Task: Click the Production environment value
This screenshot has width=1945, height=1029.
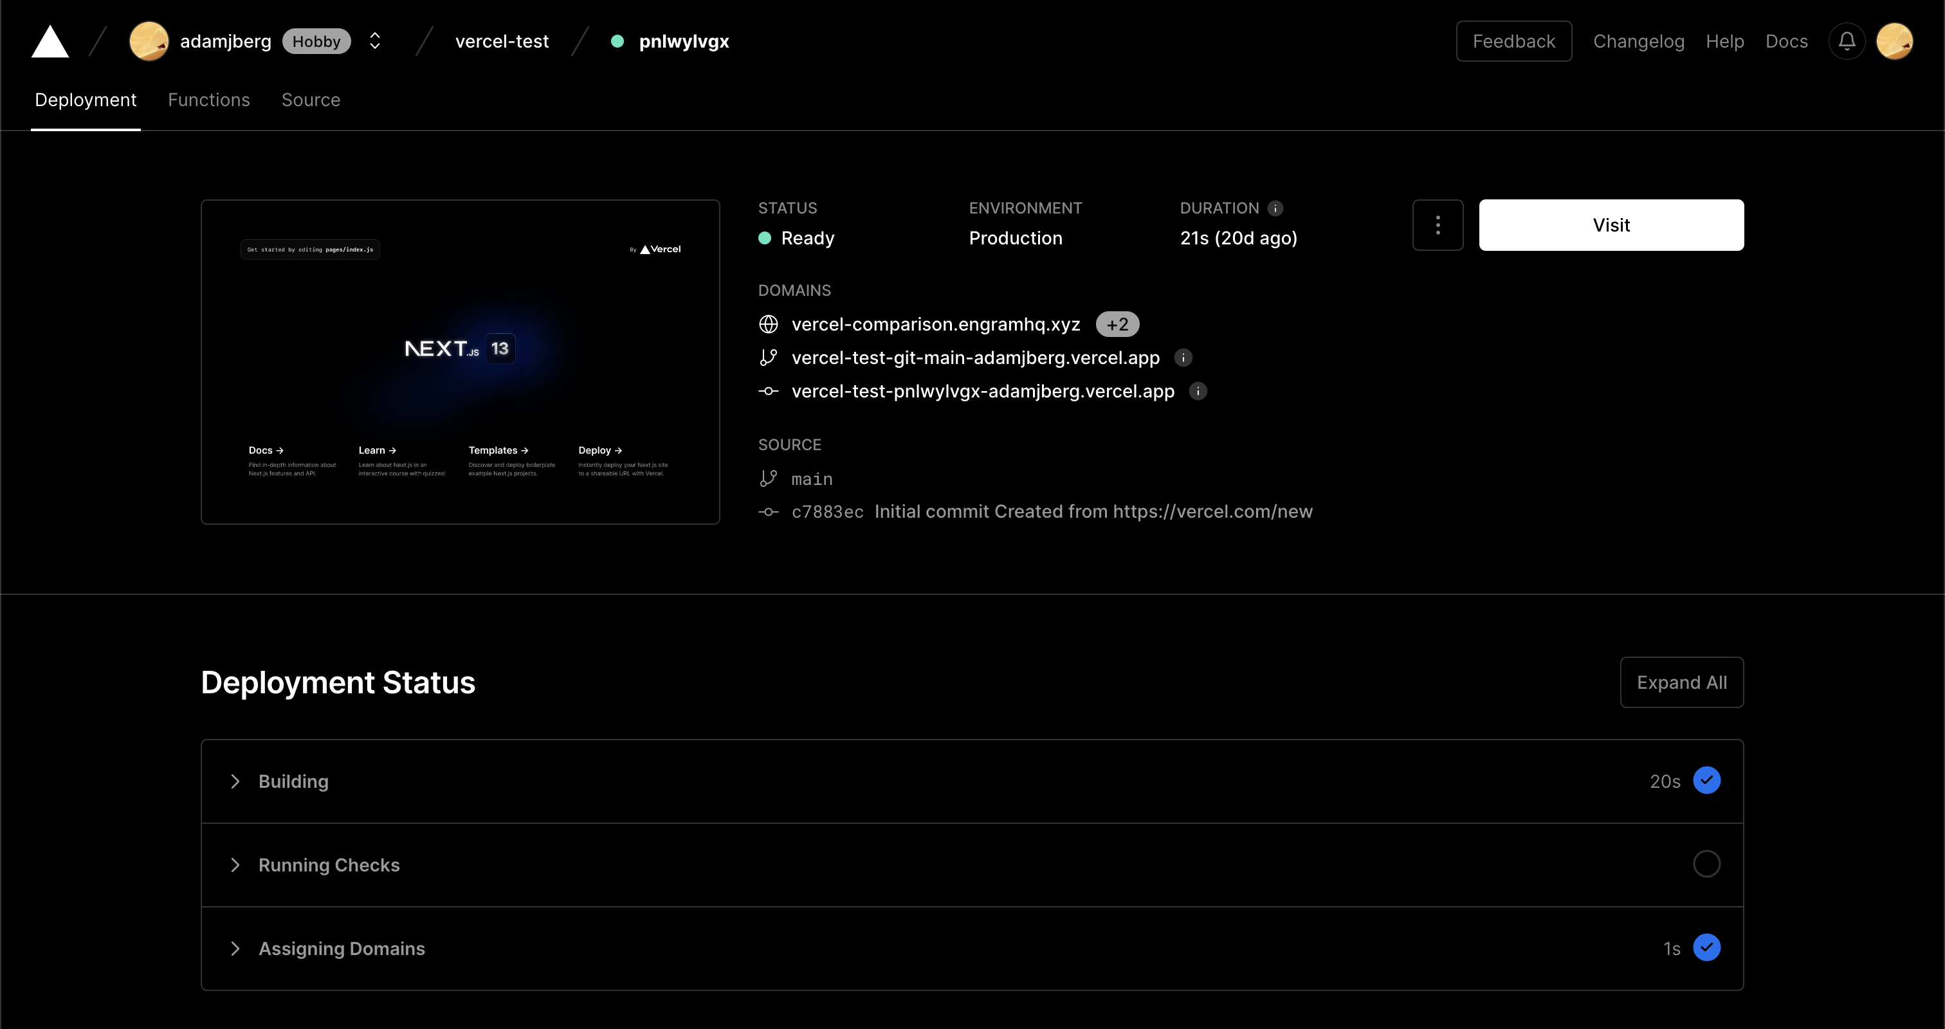Action: (x=1016, y=239)
